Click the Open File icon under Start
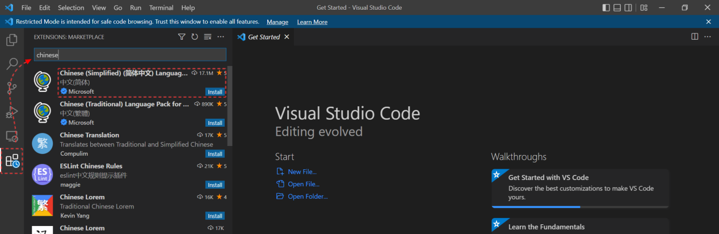This screenshot has height=234, width=719. [x=279, y=184]
